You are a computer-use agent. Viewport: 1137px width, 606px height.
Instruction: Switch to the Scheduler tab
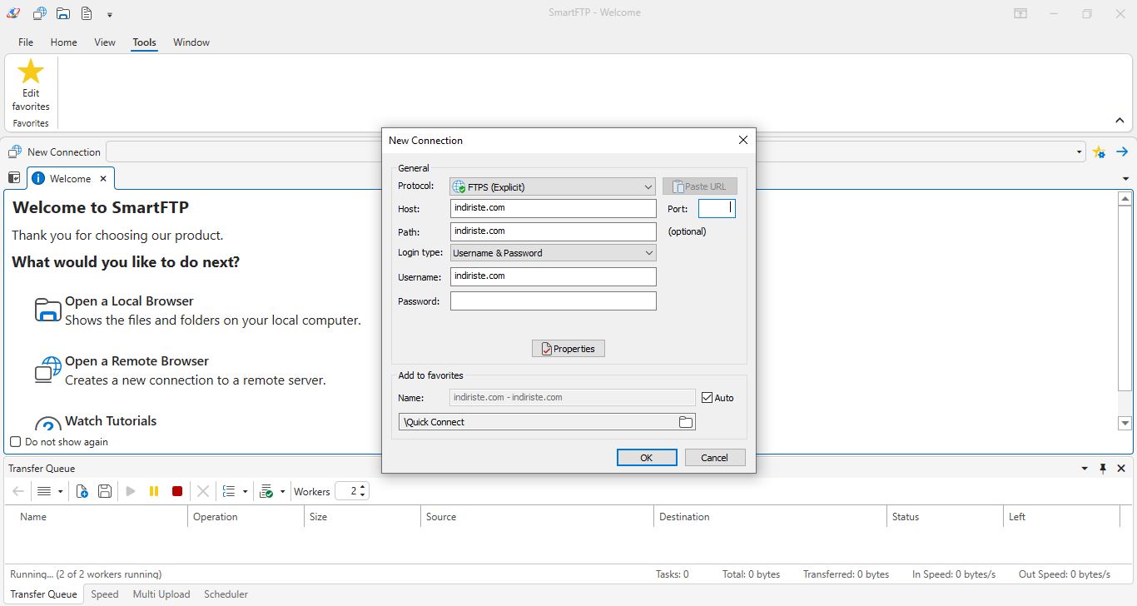click(226, 594)
